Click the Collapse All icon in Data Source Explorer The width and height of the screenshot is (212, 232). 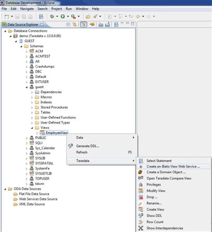[x=68, y=25]
